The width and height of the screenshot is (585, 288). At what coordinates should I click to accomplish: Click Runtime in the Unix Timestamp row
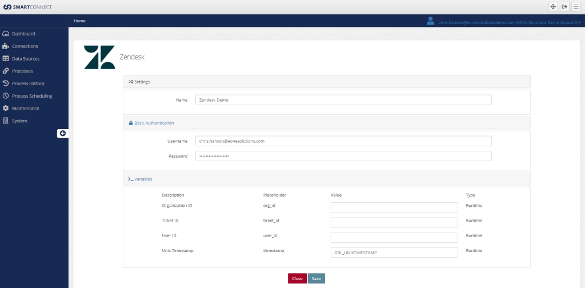[x=474, y=250]
